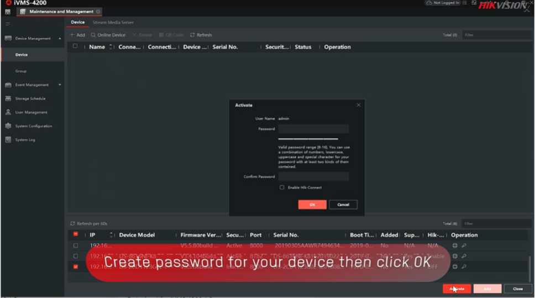Click the Add device toolbar button
This screenshot has width=539, height=298.
(77, 35)
